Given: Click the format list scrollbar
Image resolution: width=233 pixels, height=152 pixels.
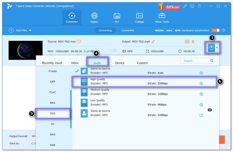Looking at the screenshot, I should (x=71, y=109).
